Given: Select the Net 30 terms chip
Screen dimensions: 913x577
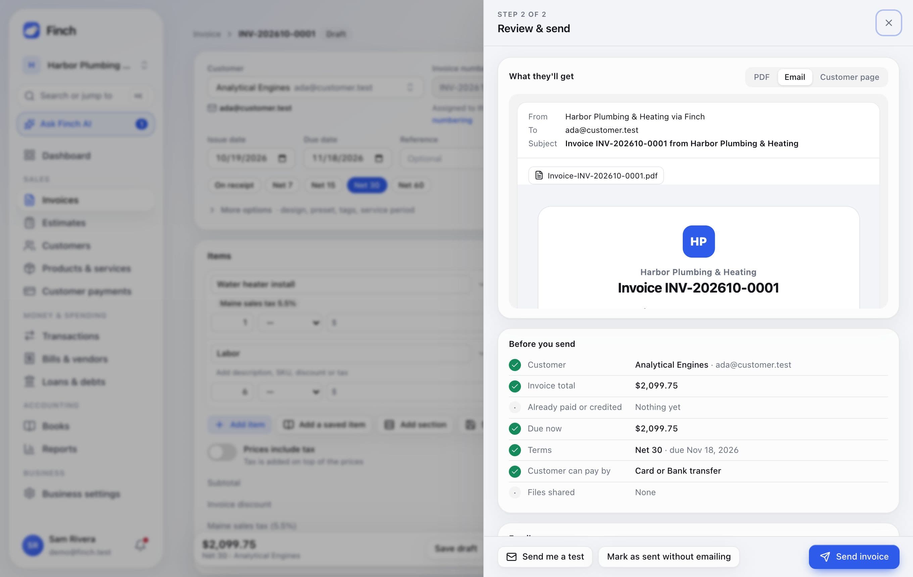Looking at the screenshot, I should pyautogui.click(x=367, y=185).
